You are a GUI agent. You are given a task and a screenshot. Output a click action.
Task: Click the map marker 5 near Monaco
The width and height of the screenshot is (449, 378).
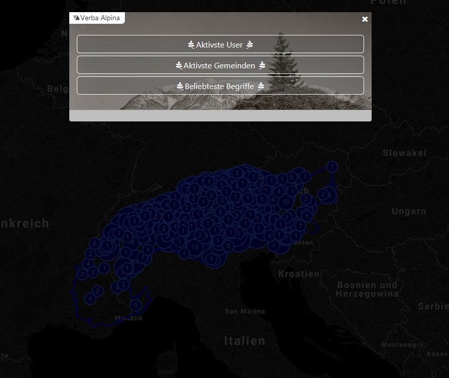(x=136, y=305)
